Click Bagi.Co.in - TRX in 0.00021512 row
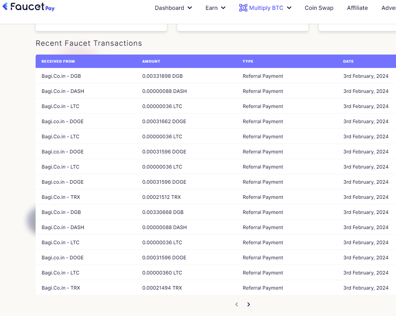The width and height of the screenshot is (396, 316). tap(61, 197)
